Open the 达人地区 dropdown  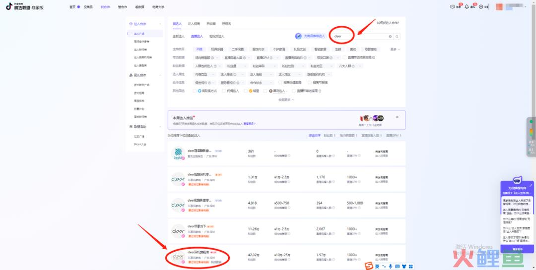click(x=289, y=74)
